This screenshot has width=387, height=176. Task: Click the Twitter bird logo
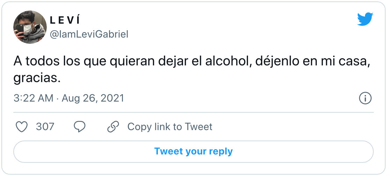pyautogui.click(x=365, y=19)
